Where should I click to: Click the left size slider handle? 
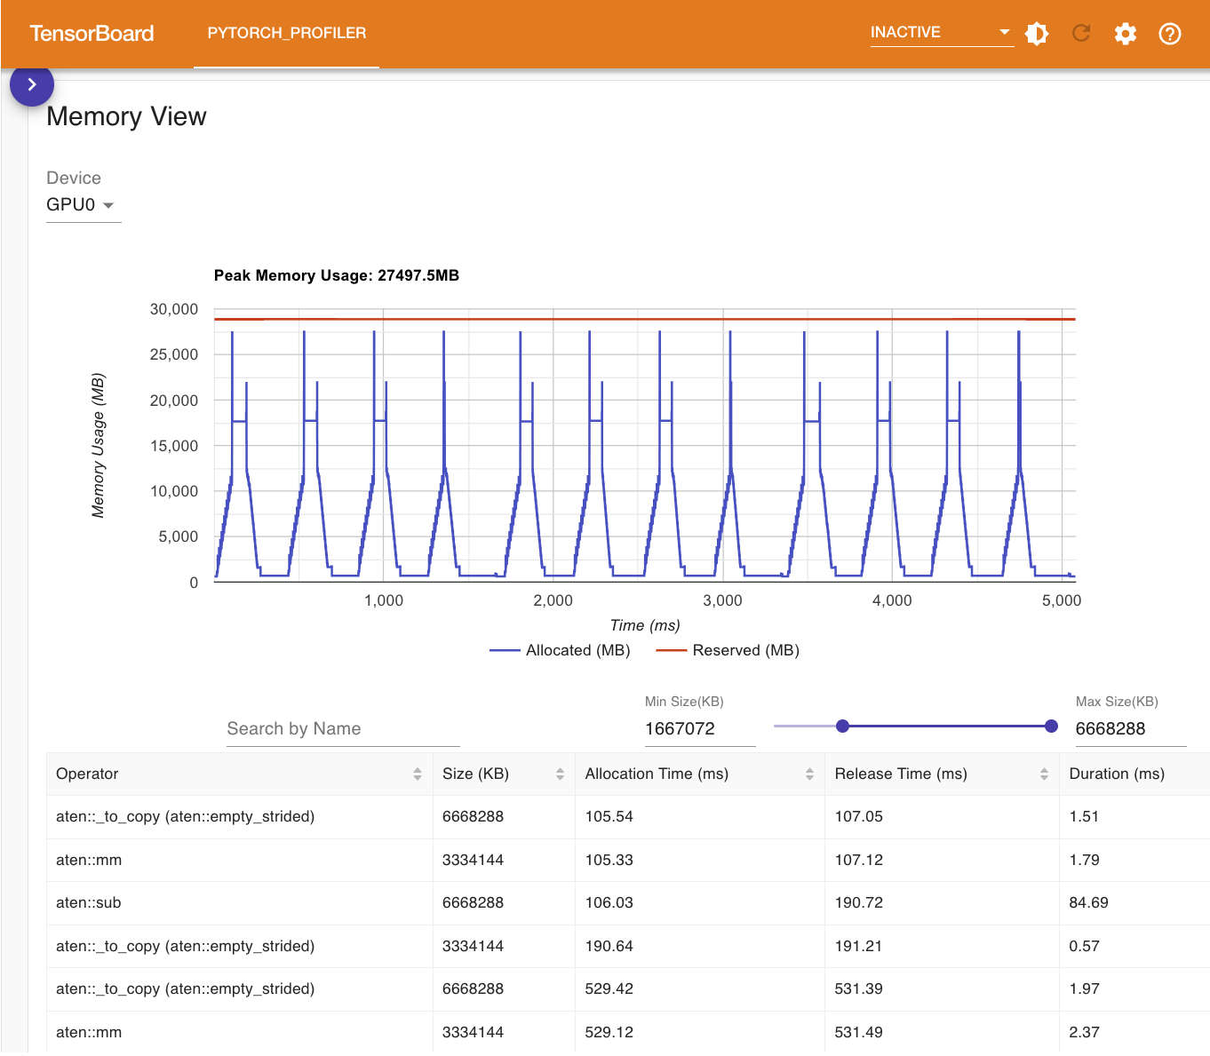pos(843,726)
